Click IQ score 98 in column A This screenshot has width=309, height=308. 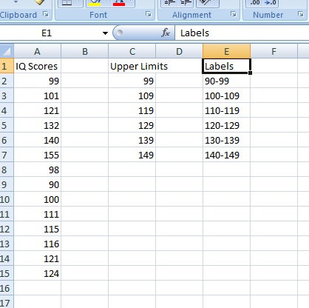coord(37,170)
